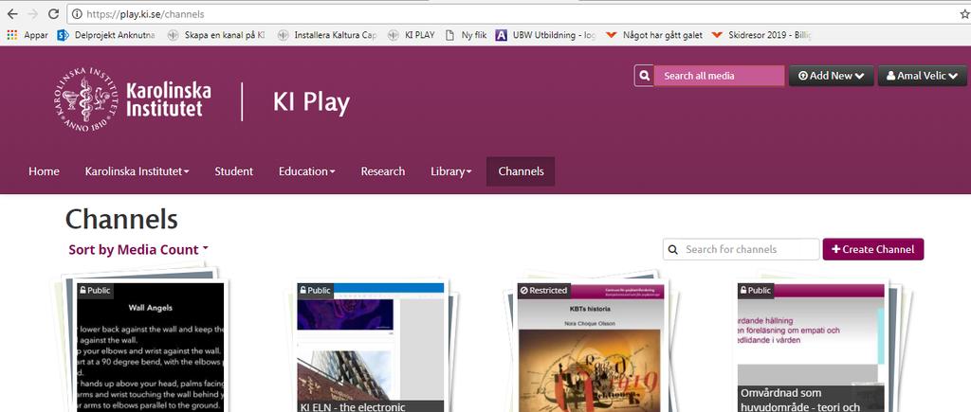The image size is (971, 412).
Task: Click the Public badge on Omvårdnad channel
Action: coord(756,290)
